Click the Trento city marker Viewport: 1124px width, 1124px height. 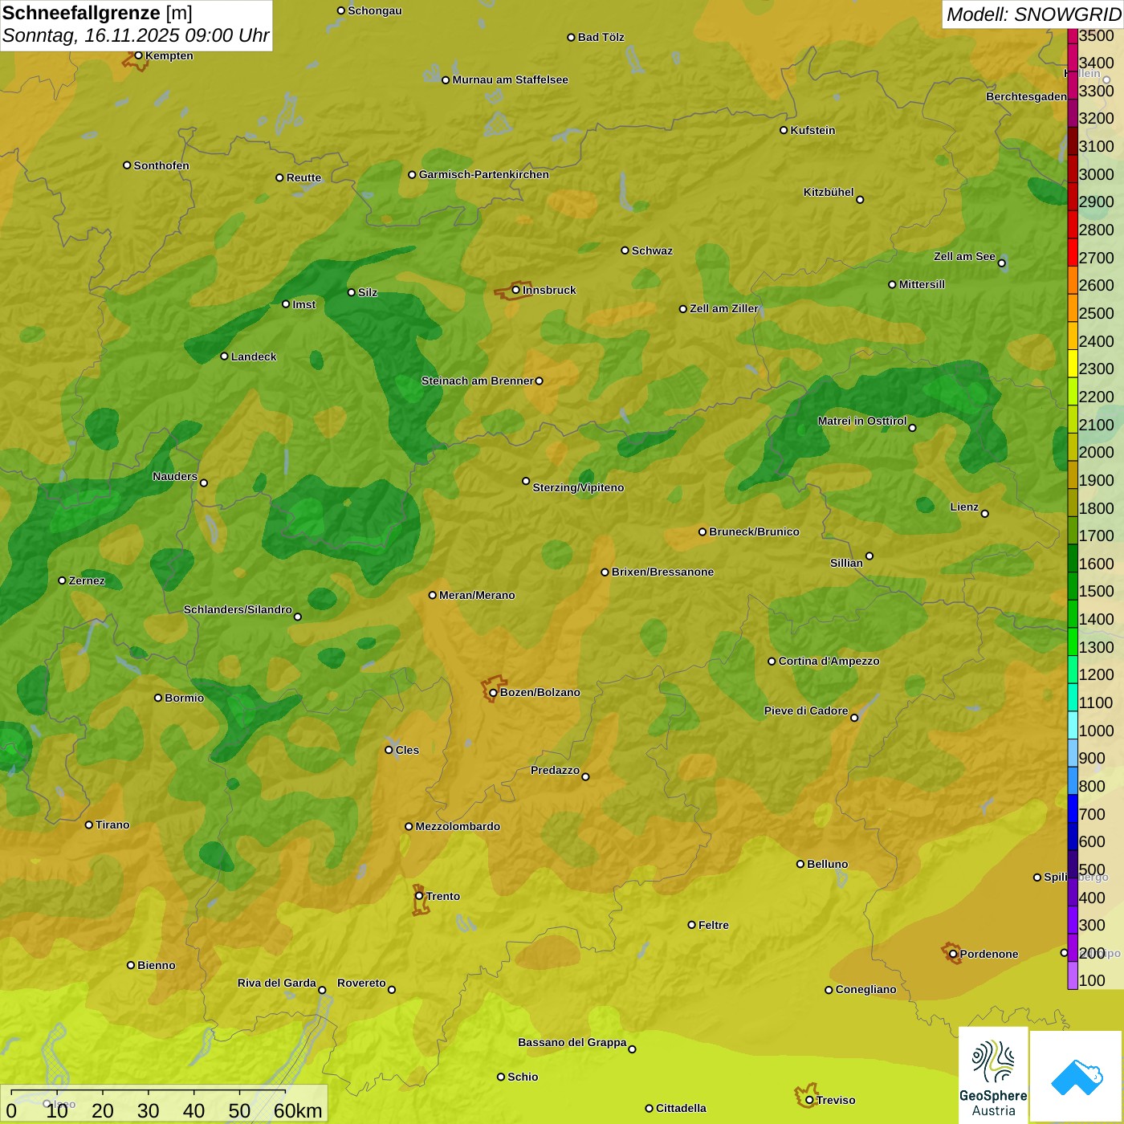419,896
